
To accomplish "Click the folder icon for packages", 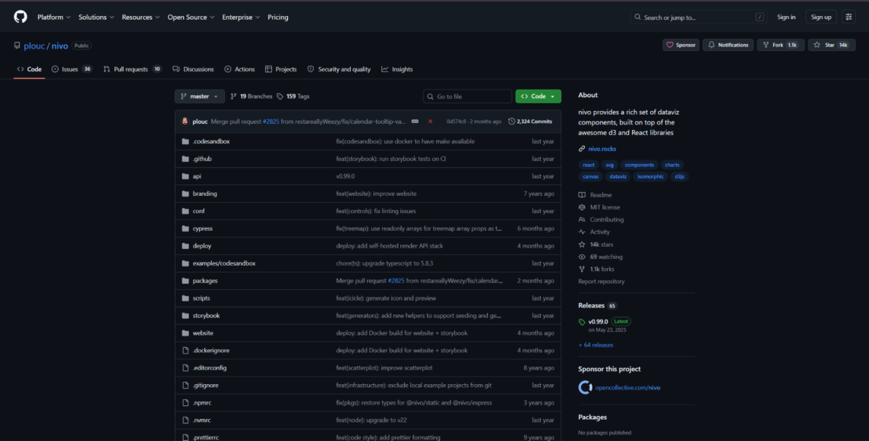I will (x=185, y=281).
